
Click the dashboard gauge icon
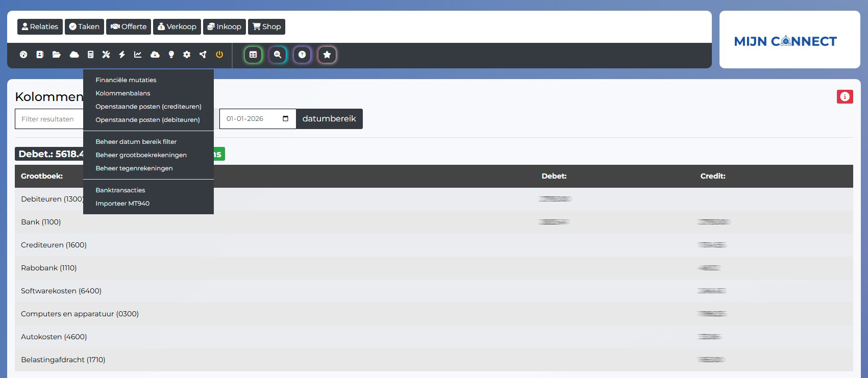click(23, 55)
